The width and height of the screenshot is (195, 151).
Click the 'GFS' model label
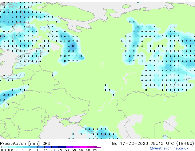click(x=46, y=144)
